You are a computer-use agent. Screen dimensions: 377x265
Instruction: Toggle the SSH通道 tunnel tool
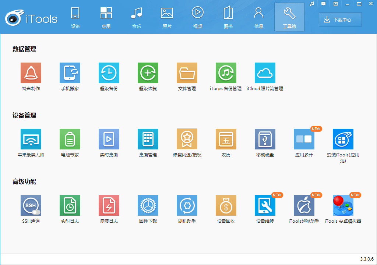point(31,205)
